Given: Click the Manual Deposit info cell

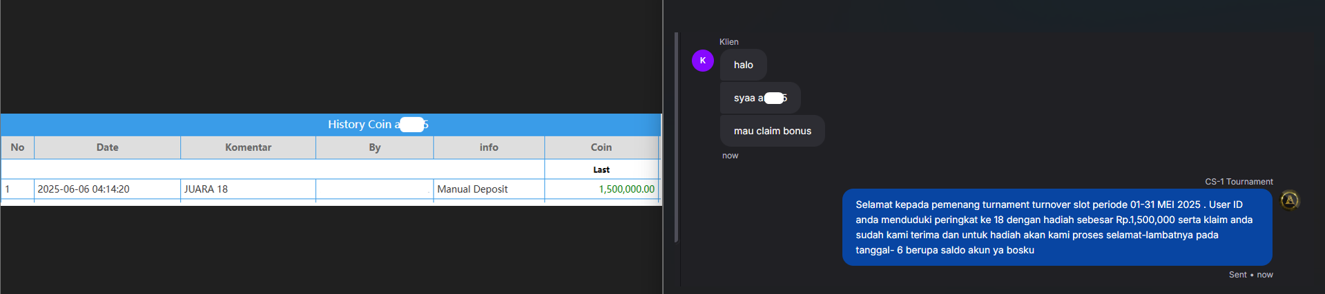Looking at the screenshot, I should (x=489, y=189).
